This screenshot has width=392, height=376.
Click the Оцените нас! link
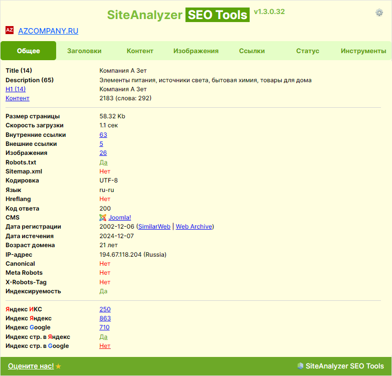pyautogui.click(x=31, y=366)
